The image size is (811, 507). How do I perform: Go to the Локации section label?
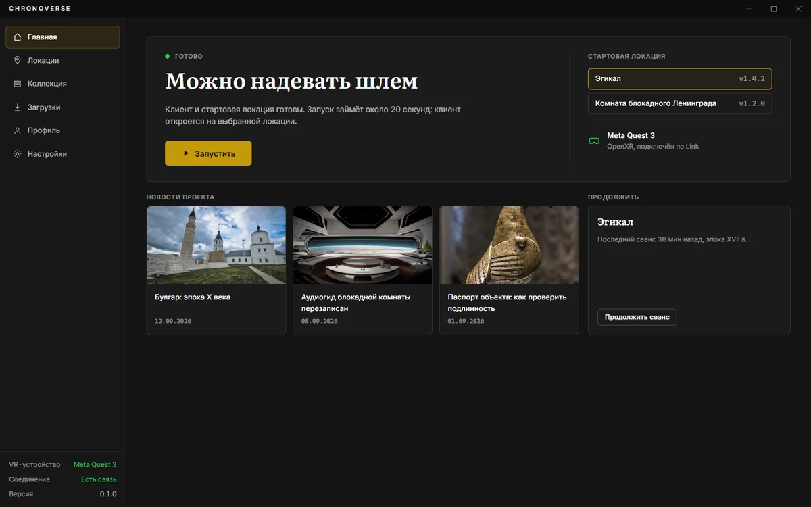43,60
